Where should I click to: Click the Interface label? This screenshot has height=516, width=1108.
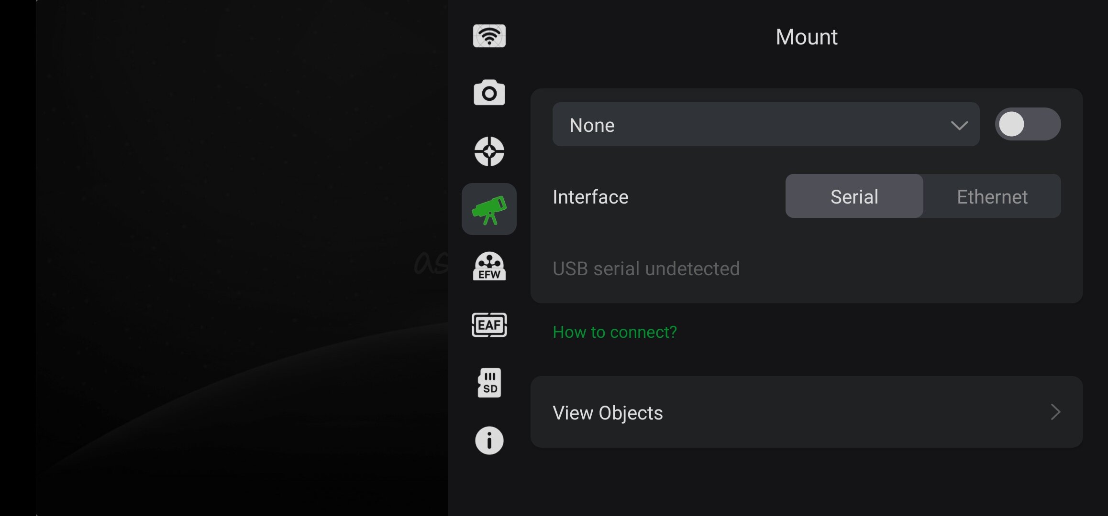click(590, 197)
